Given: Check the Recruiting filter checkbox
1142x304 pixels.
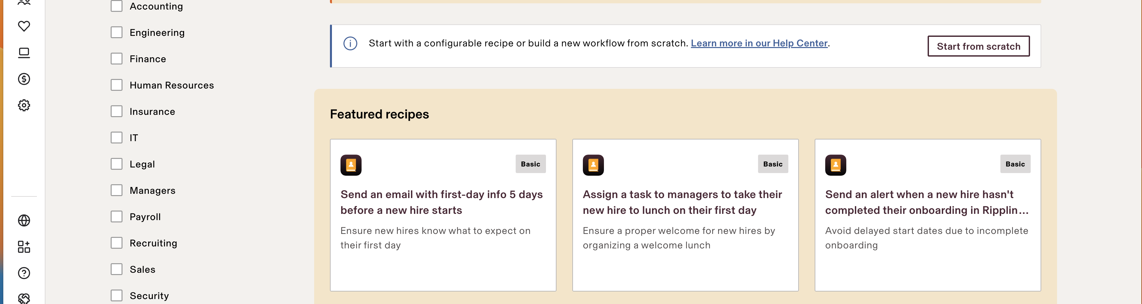Looking at the screenshot, I should [x=116, y=242].
